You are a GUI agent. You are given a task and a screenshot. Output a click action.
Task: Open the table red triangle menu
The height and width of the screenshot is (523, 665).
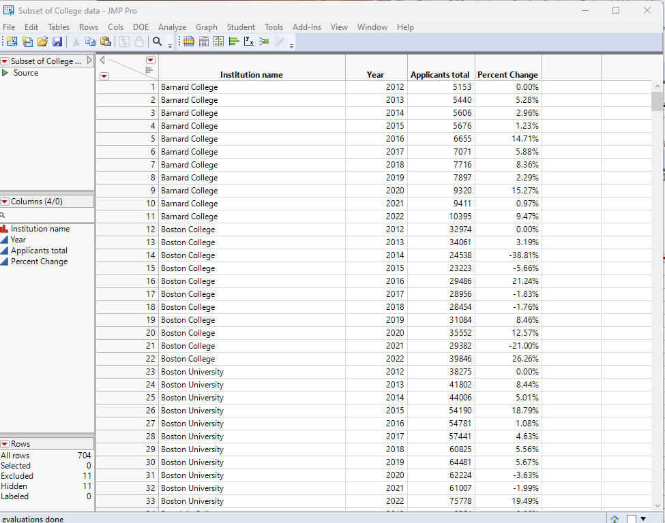(x=6, y=61)
